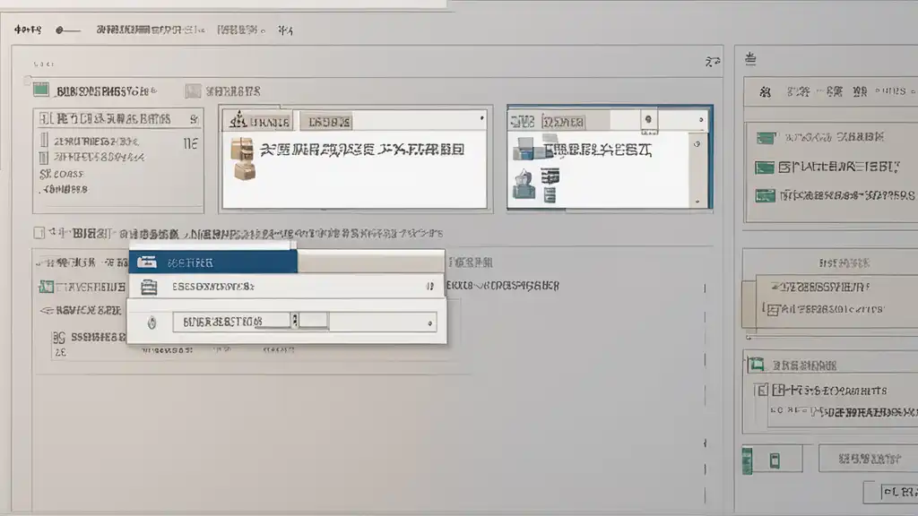Click the fourth item in the right sidebar toolbar
This screenshot has width=918, height=516.
pyautogui.click(x=860, y=92)
